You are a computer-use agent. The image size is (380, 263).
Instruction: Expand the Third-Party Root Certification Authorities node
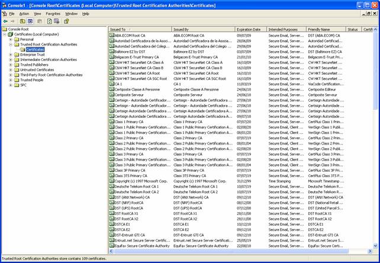tap(11, 75)
